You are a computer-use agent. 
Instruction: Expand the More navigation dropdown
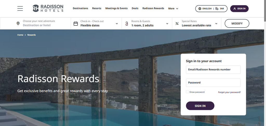click(x=173, y=9)
